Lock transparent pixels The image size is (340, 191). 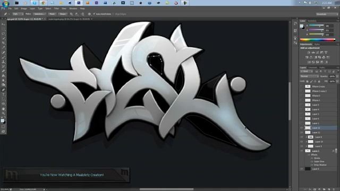pyautogui.click(x=307, y=81)
